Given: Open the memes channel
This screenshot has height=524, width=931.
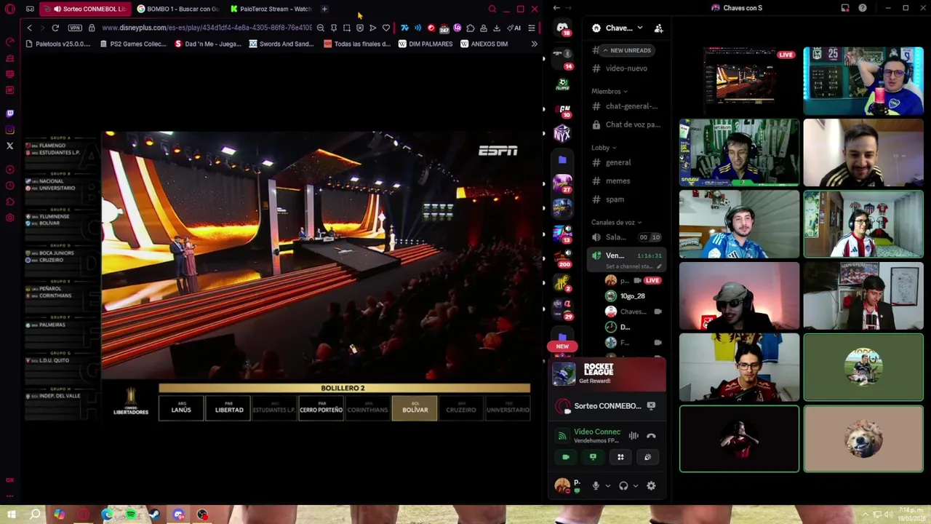Looking at the screenshot, I should (x=626, y=180).
